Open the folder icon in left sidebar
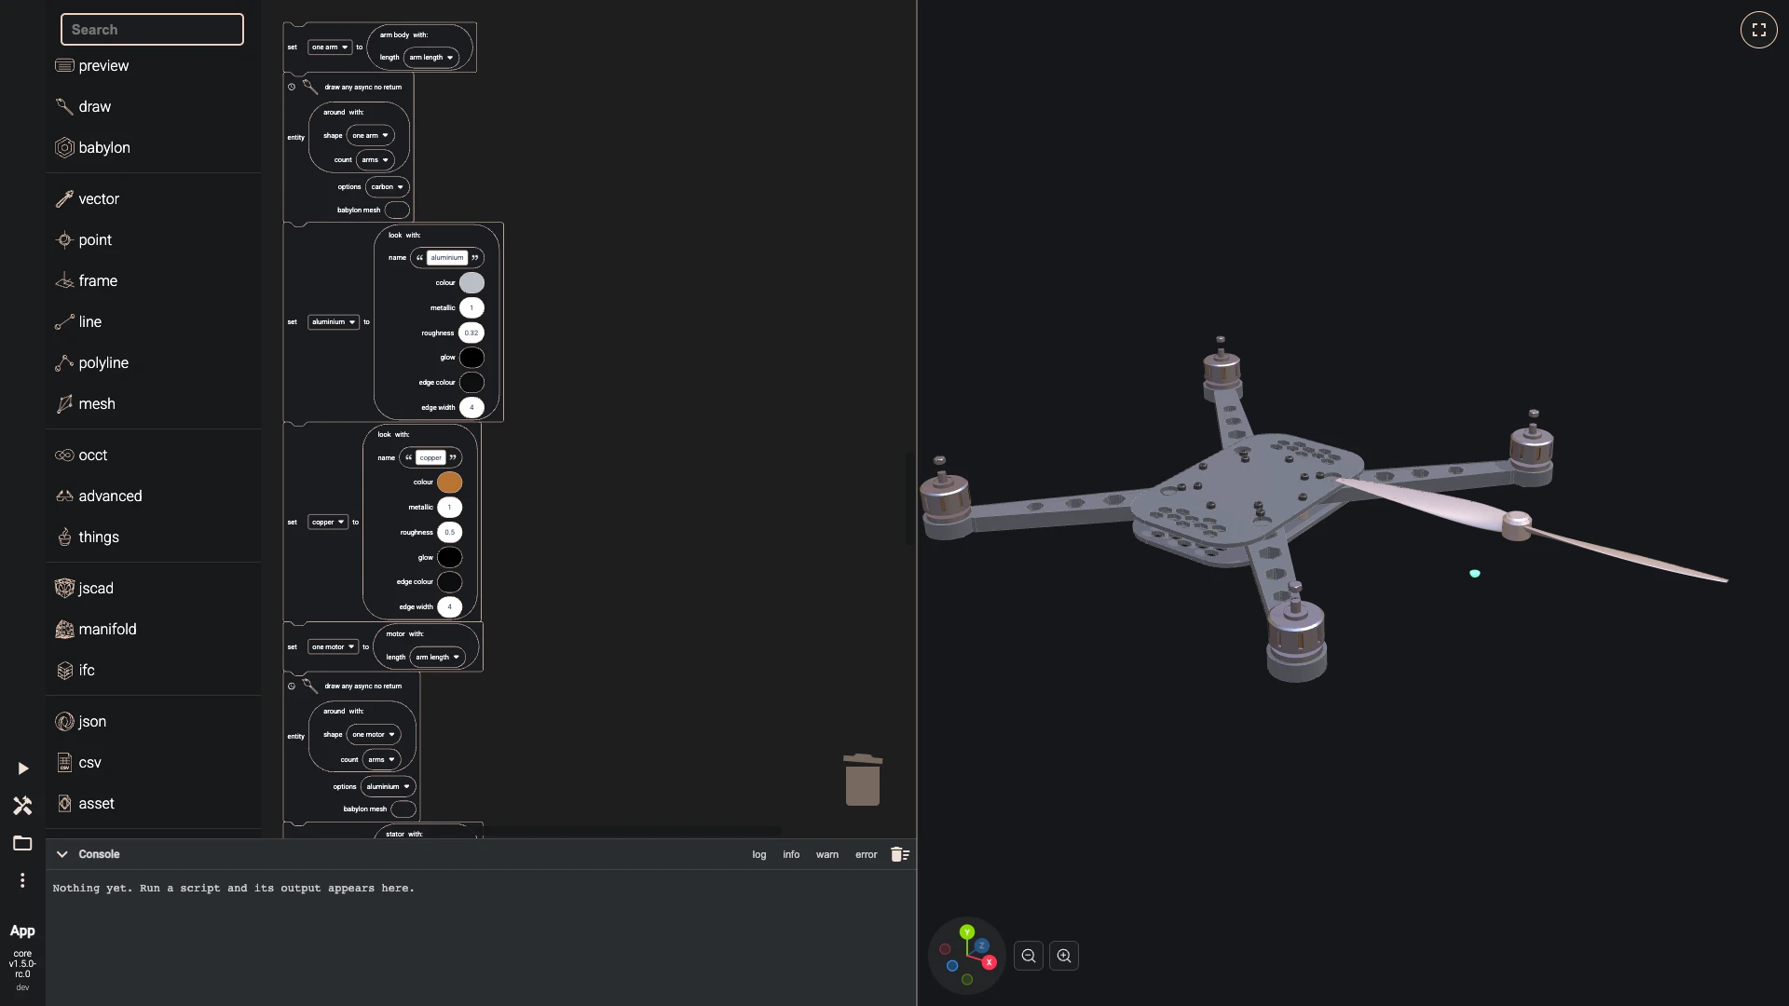The width and height of the screenshot is (1789, 1006). click(x=22, y=843)
